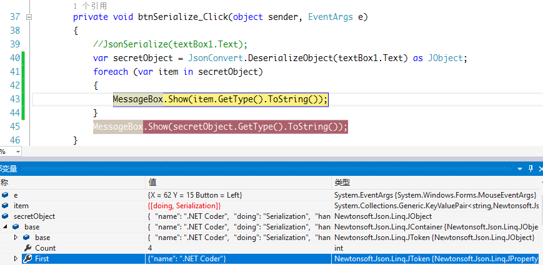Viewport: 543px width, 265px height.
Task: Click the foreach keyword on line 41
Action: [111, 72]
